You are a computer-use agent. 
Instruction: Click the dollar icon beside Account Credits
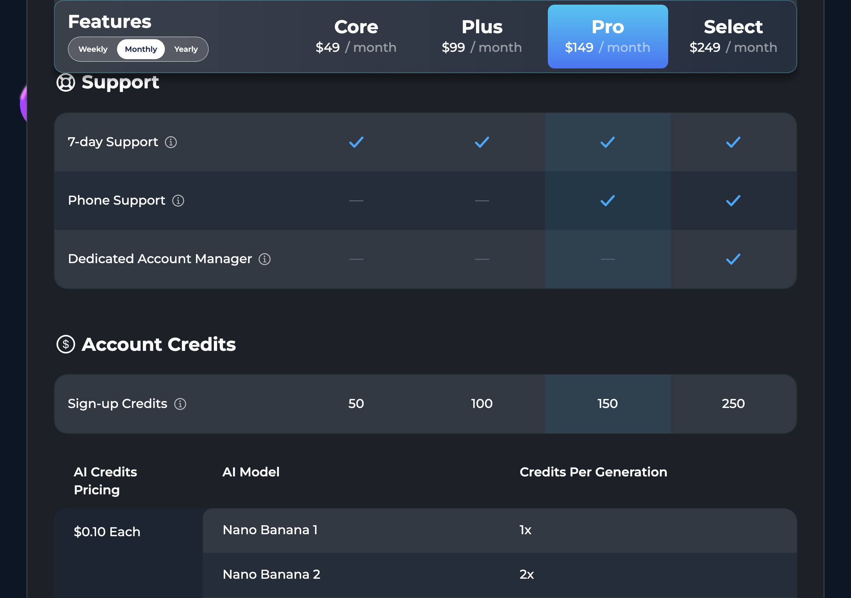pyautogui.click(x=65, y=345)
